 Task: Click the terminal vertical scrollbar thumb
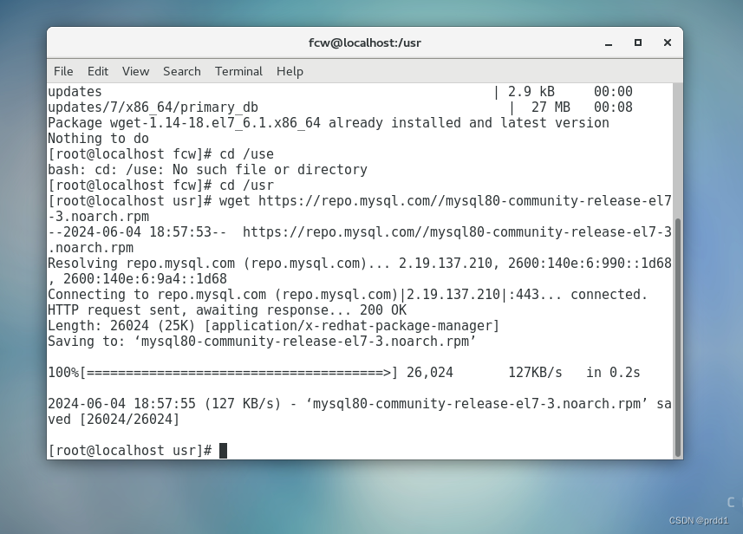[678, 337]
